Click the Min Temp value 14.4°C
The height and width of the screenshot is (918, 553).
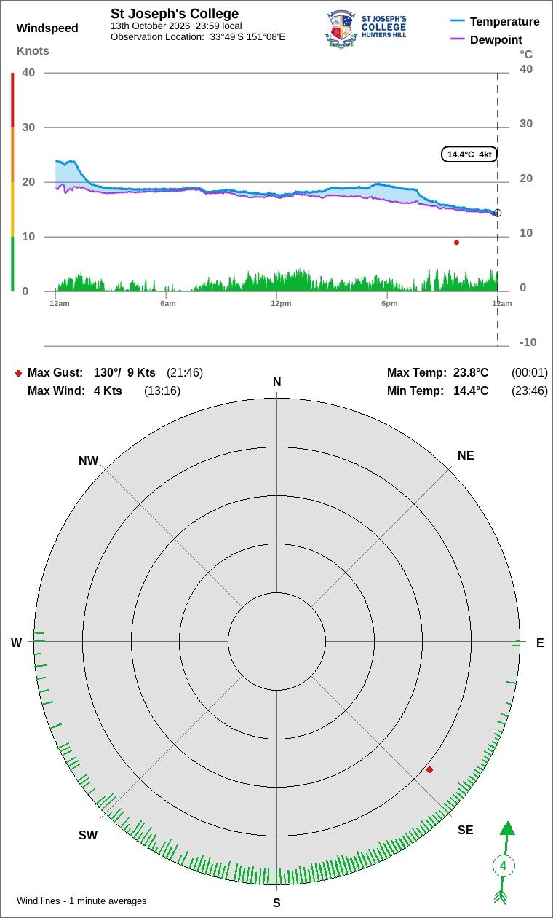[x=471, y=391]
